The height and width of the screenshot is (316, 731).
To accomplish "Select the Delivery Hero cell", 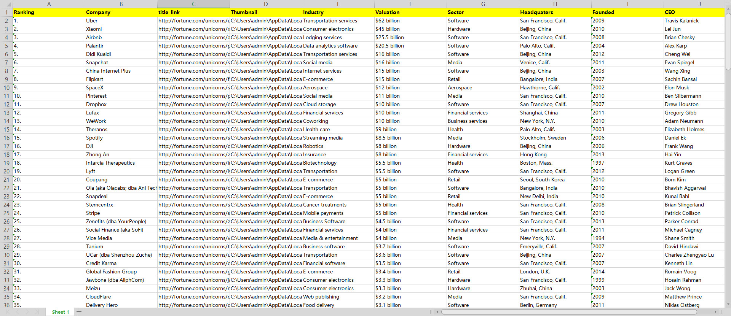I will coord(121,305).
